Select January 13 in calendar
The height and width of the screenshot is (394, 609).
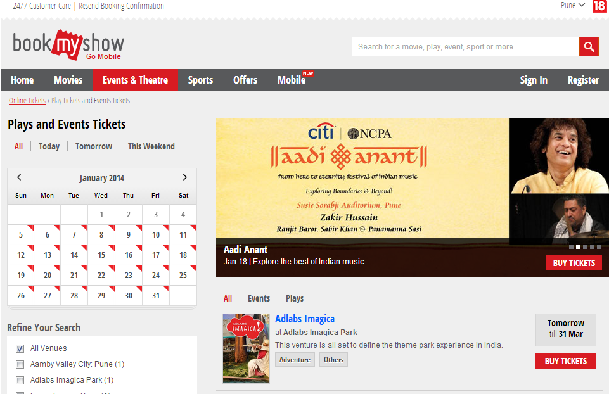click(48, 255)
